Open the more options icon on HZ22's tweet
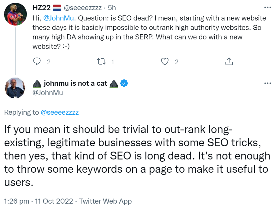274x208 pixels. 268,8
